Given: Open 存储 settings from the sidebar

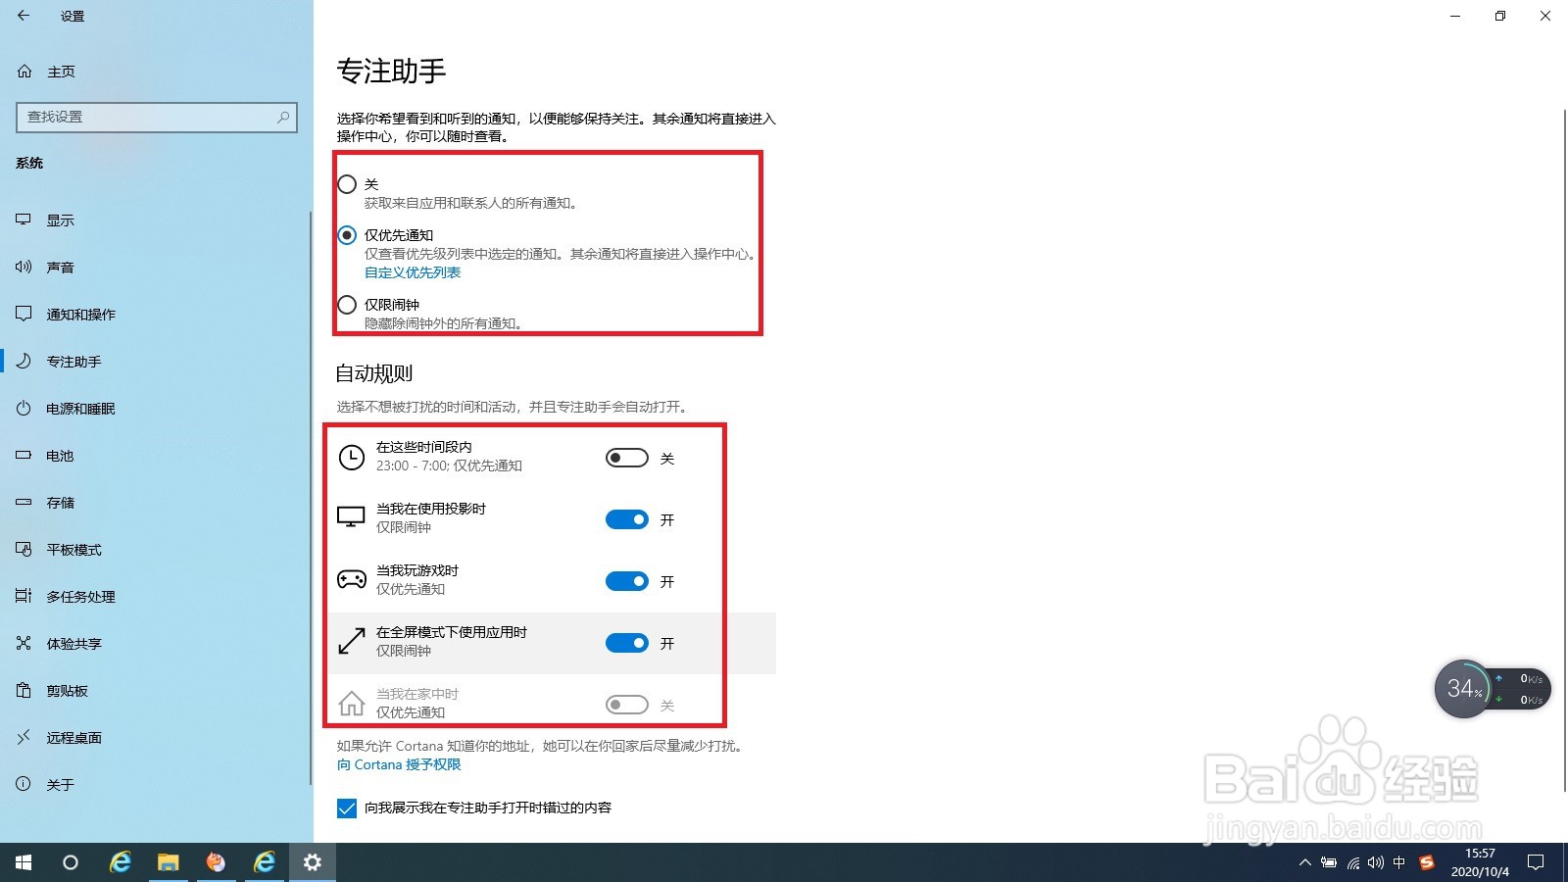Looking at the screenshot, I should 59,502.
